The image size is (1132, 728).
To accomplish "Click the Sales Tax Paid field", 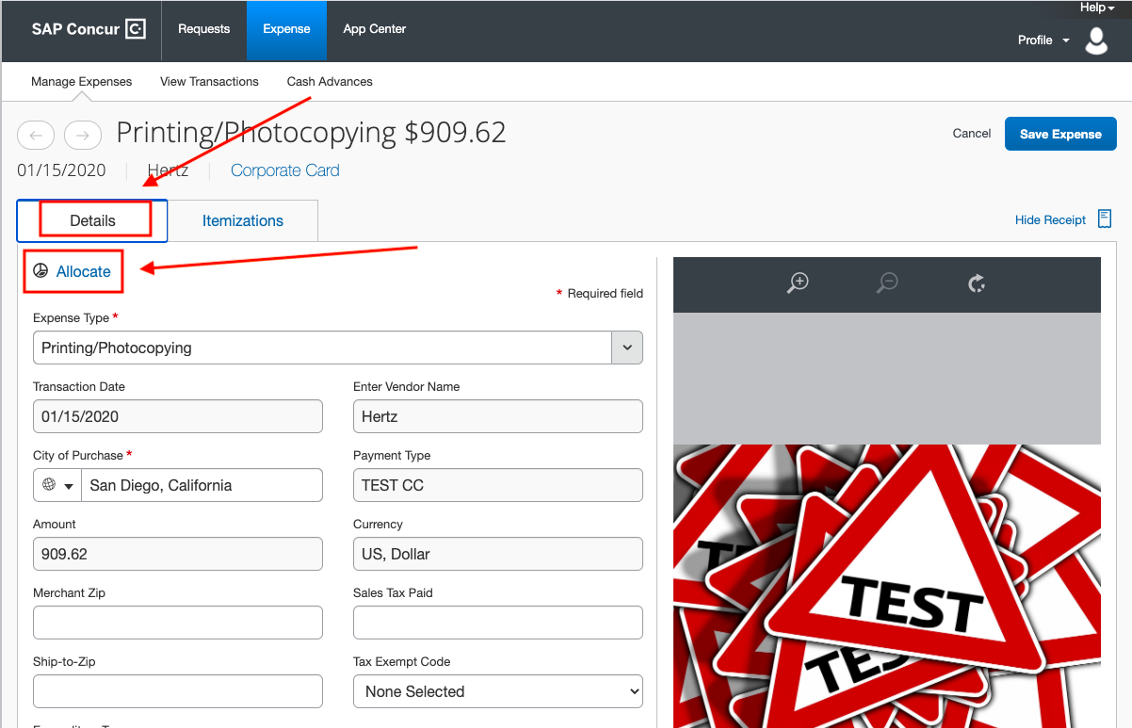I will pos(498,623).
